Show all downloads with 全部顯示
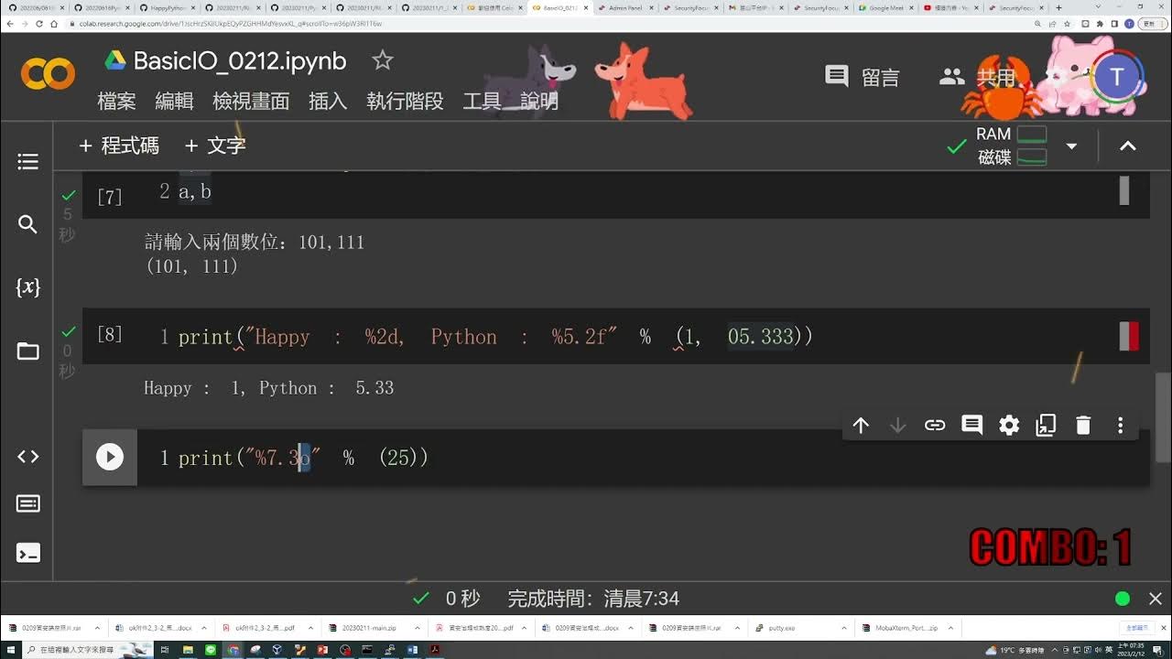 [1135, 629]
